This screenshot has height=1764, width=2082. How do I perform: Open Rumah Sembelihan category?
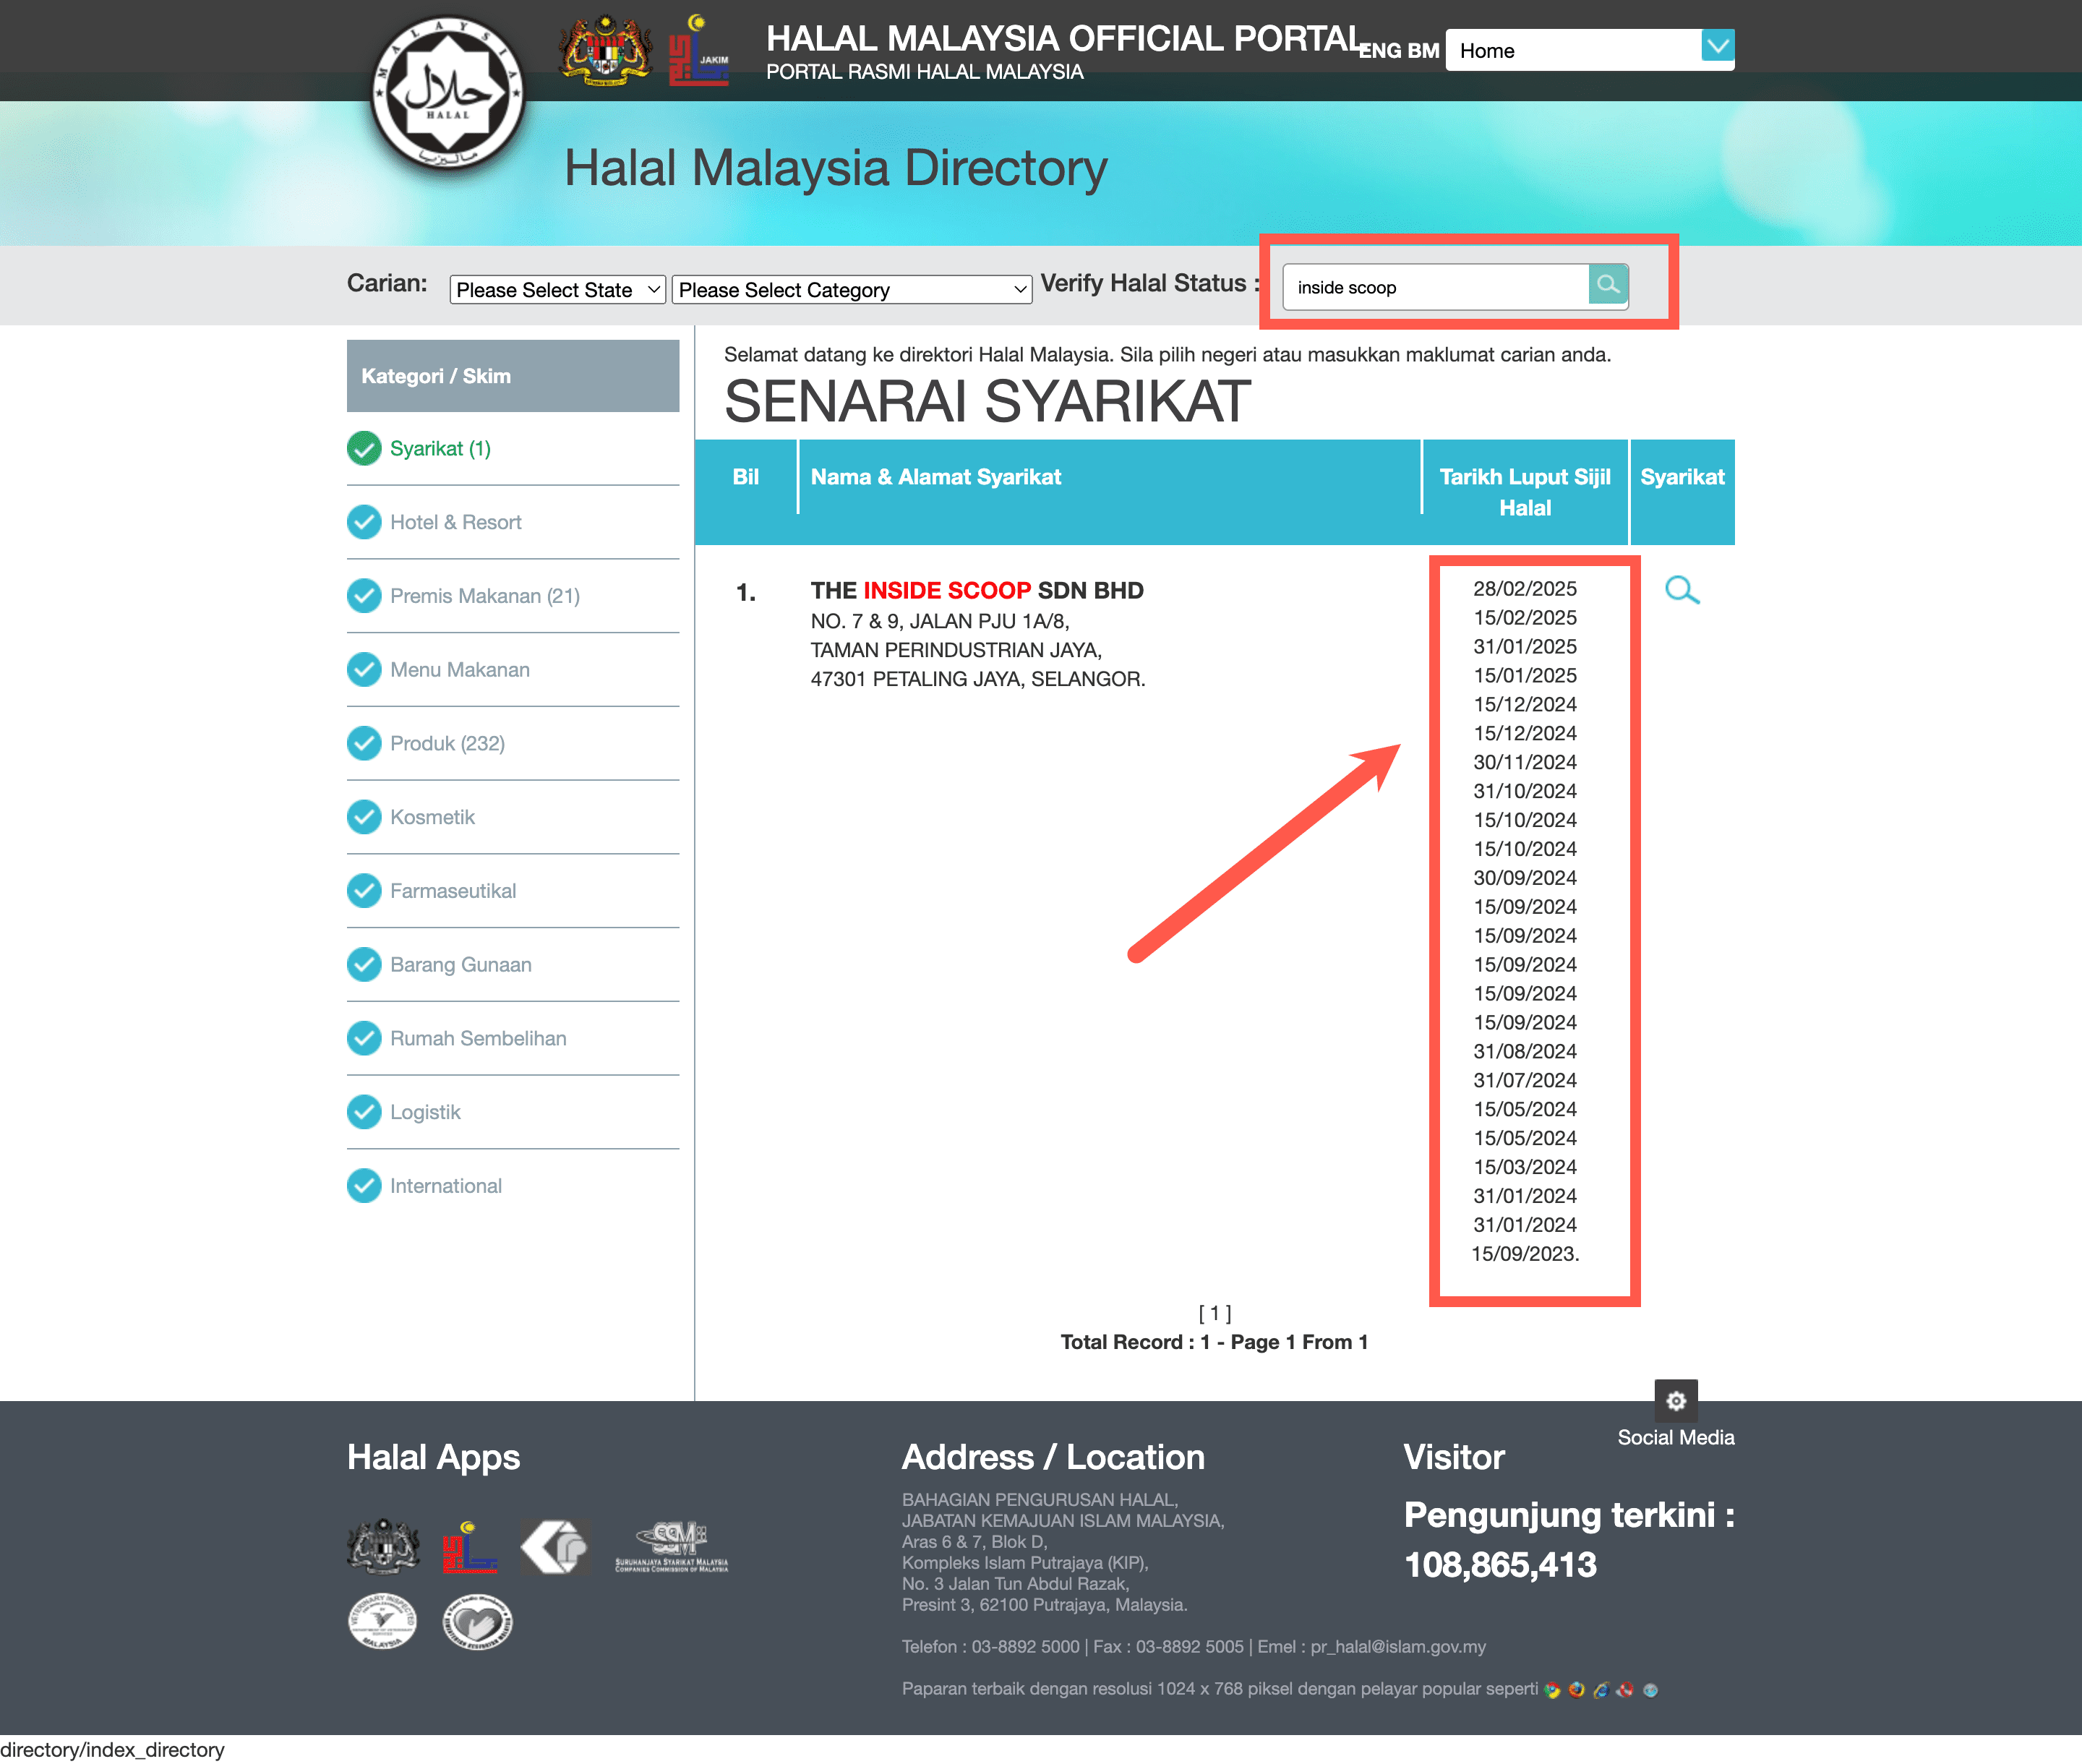pyautogui.click(x=478, y=1038)
